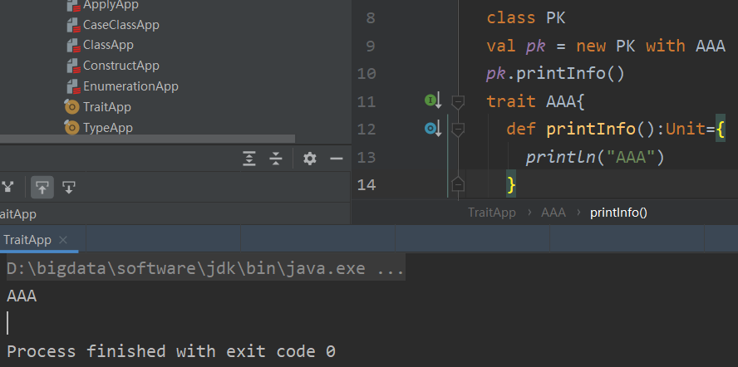Viewport: 738px width, 367px height.
Task: Open CaseClassApp in the project tree
Action: coord(121,24)
